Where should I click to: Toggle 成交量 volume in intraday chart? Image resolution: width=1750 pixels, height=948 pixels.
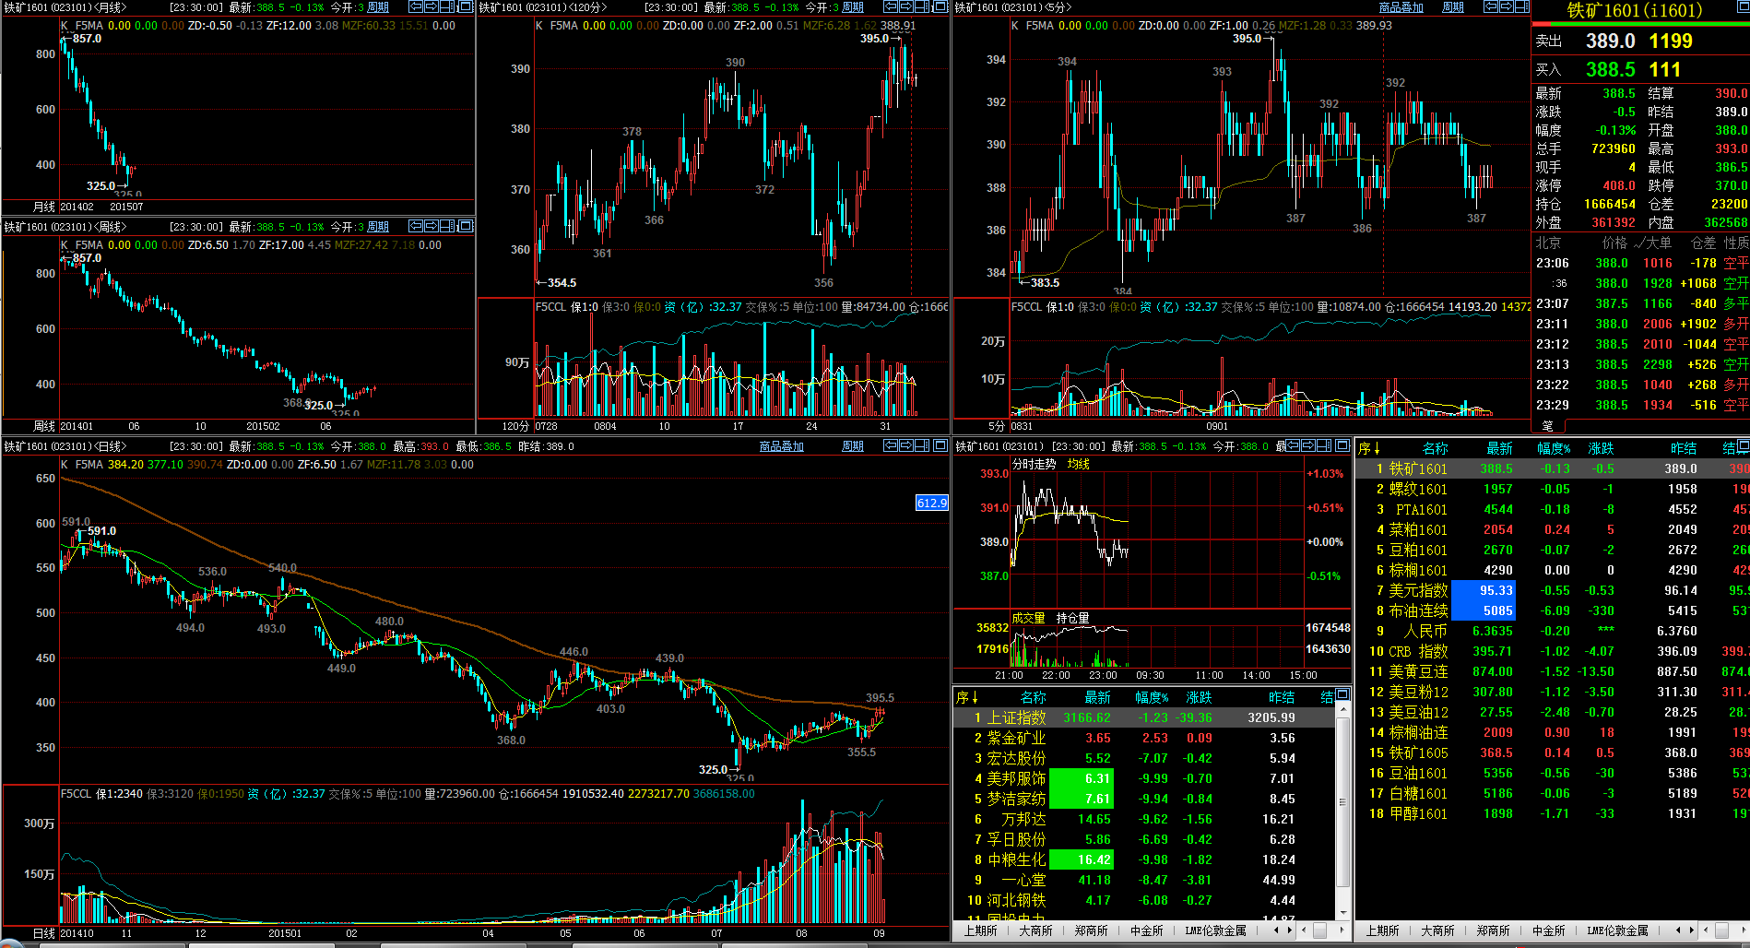1028,618
